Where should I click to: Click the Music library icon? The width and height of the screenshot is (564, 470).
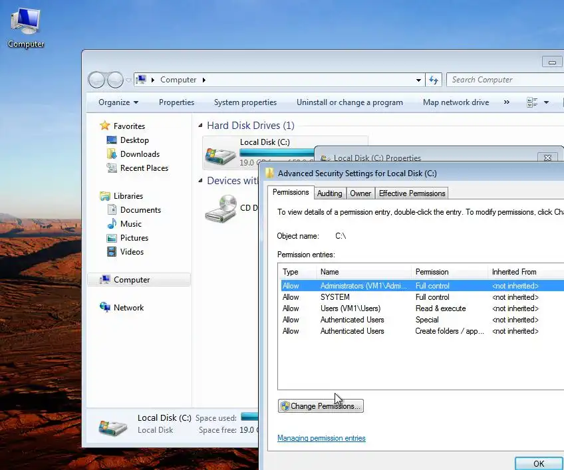click(x=112, y=223)
